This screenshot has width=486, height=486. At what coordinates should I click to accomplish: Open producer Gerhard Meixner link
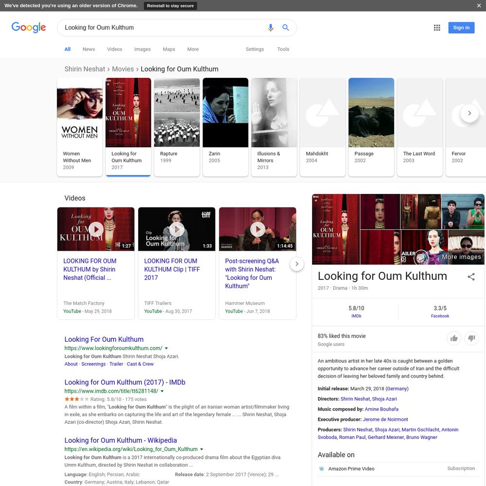[x=385, y=437]
